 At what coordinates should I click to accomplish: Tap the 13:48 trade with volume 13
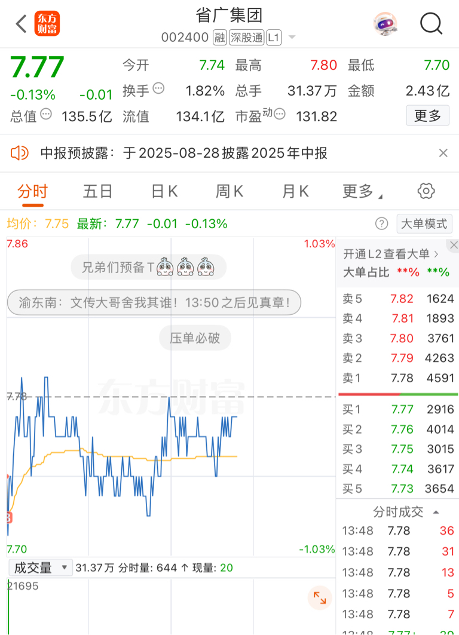pos(398,573)
